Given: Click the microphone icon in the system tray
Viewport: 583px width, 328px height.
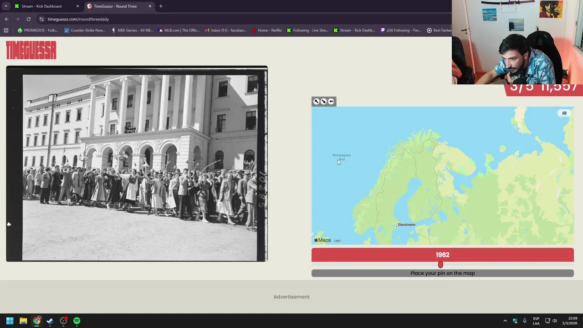Looking at the screenshot, I should point(525,321).
